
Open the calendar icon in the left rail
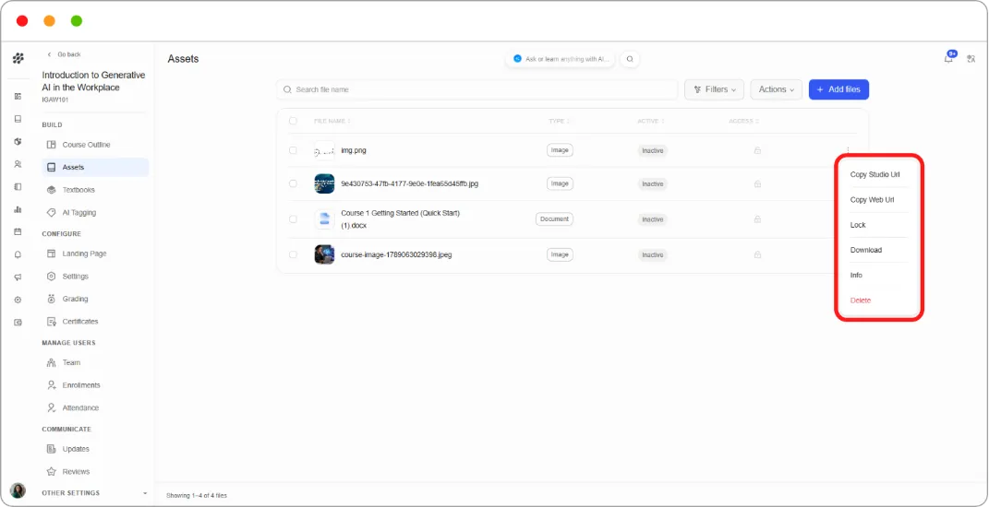coord(18,231)
